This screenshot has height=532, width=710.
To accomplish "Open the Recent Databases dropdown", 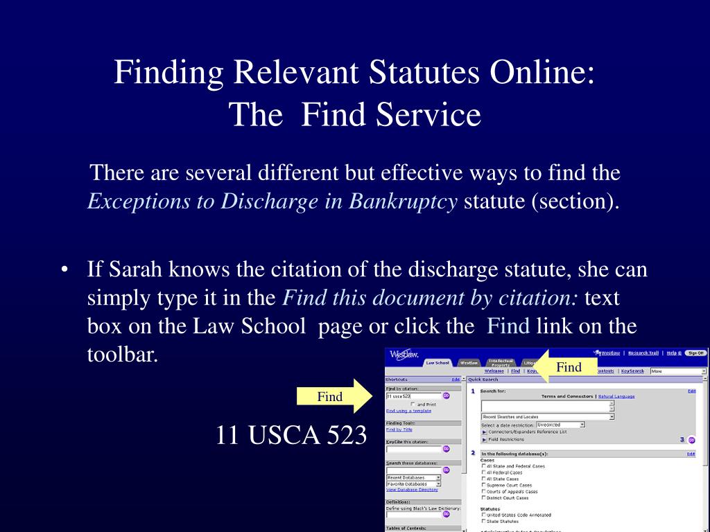I will point(413,478).
